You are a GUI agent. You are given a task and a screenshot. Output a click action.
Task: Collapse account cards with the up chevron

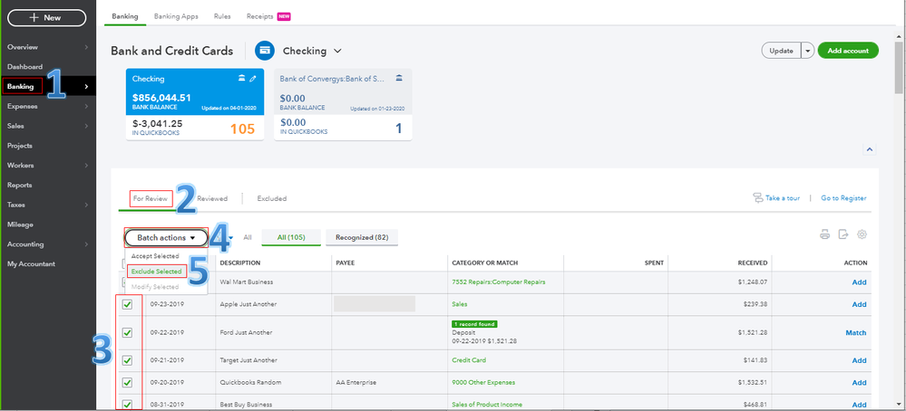(x=868, y=149)
